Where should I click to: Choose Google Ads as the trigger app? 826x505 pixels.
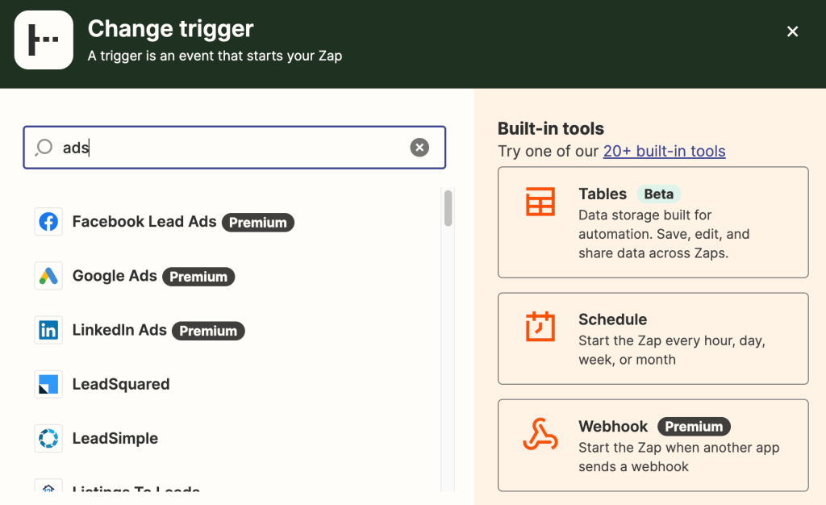(115, 276)
